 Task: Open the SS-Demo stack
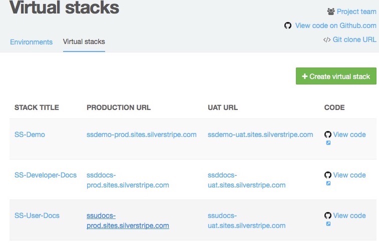coord(30,134)
